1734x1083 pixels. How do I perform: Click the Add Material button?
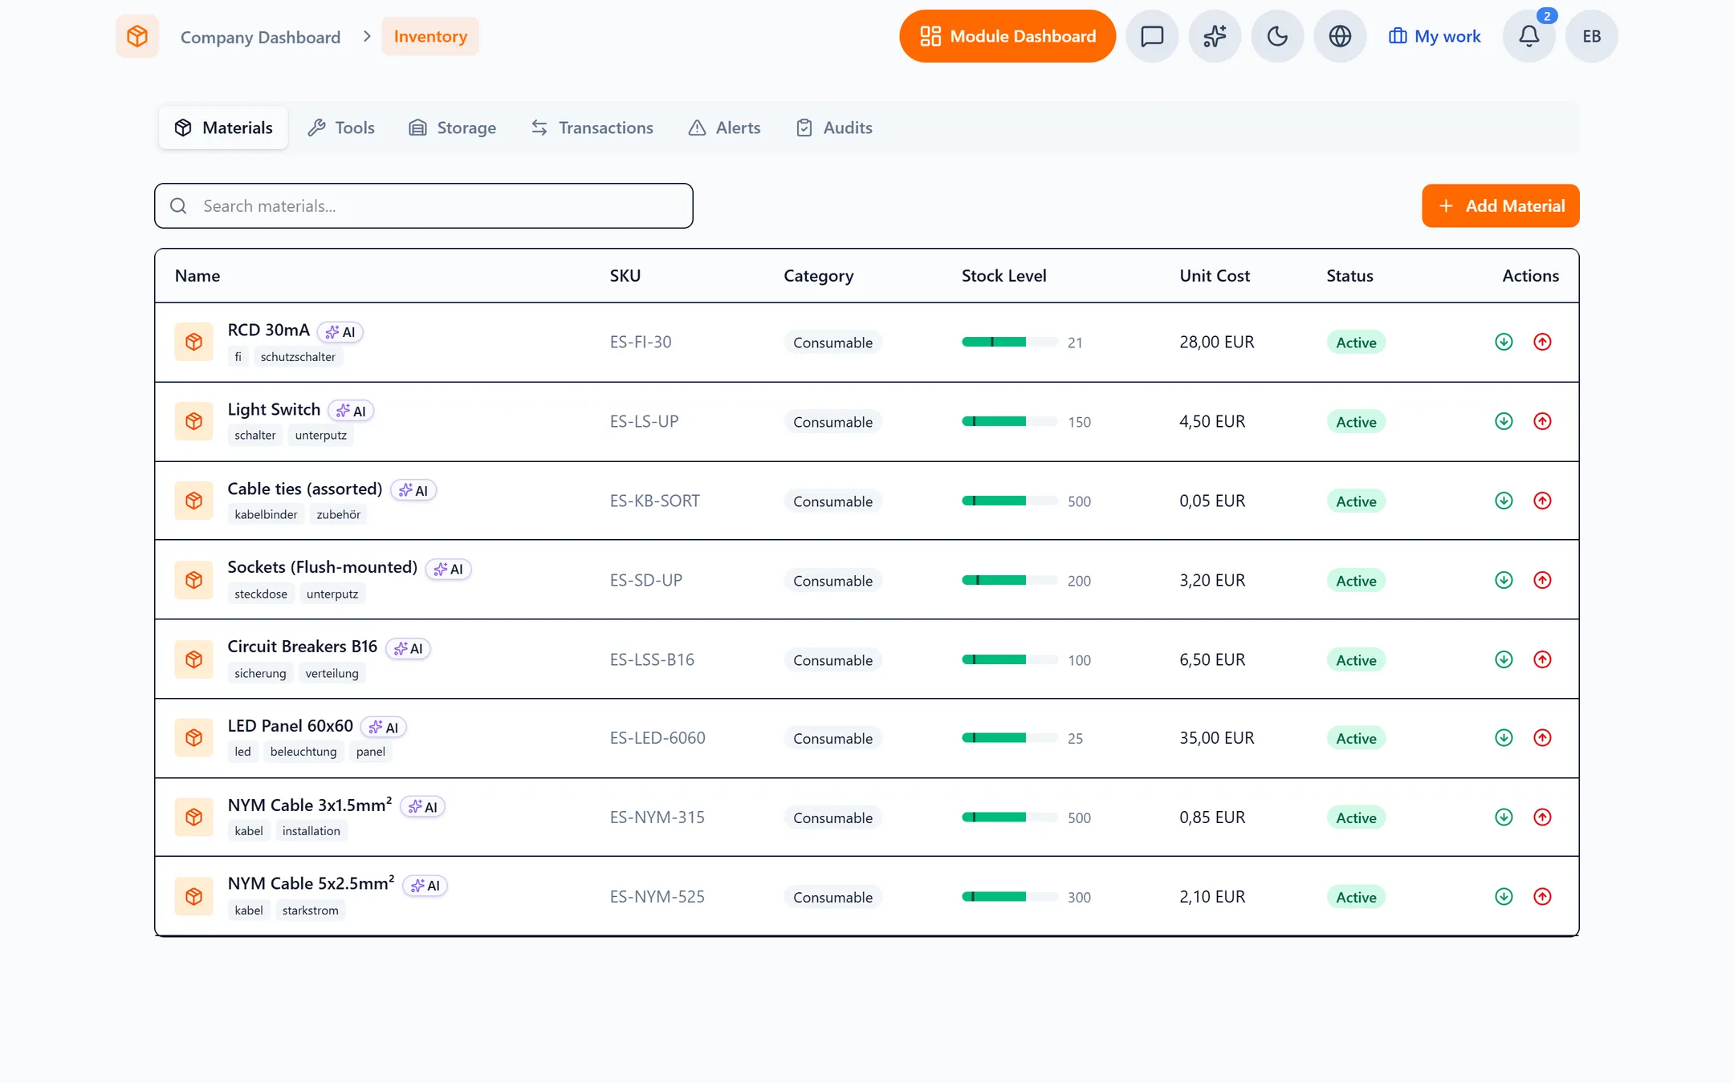(x=1500, y=206)
